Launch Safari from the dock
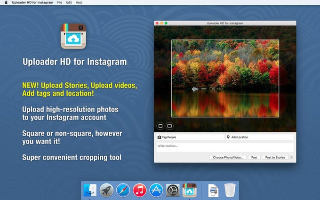The height and width of the screenshot is (200, 320). tap(123, 190)
